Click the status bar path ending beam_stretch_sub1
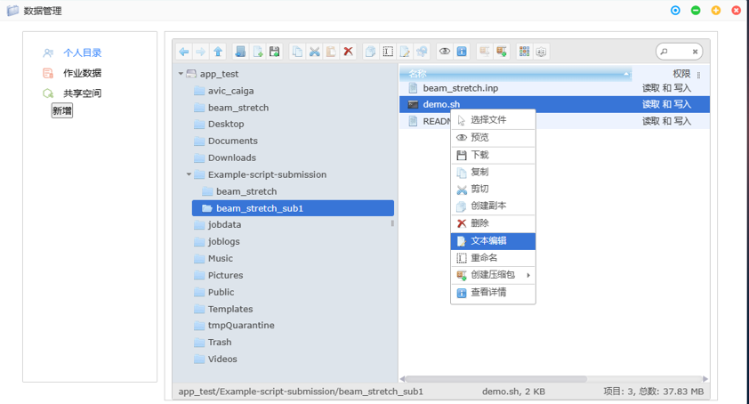This screenshot has height=404, width=749. [x=301, y=392]
